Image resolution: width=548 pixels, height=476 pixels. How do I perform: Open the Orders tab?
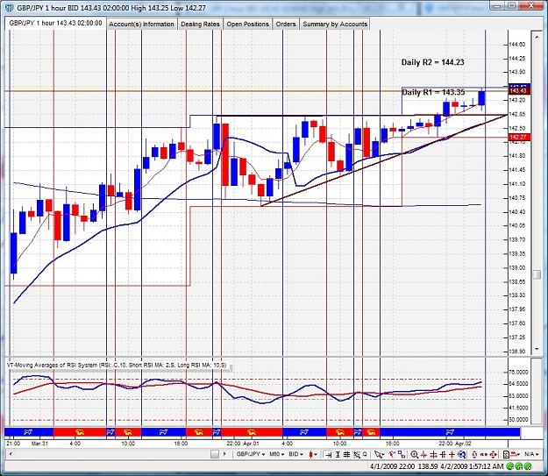point(286,25)
